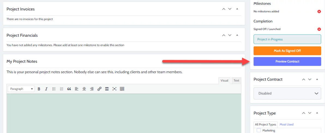Click the Project Financials heading
The height and width of the screenshot is (133, 325).
tap(22, 35)
